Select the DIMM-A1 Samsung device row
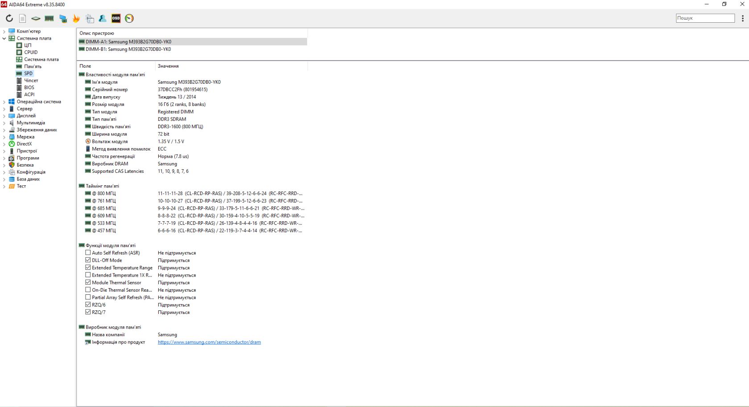This screenshot has height=407, width=749. [x=192, y=42]
